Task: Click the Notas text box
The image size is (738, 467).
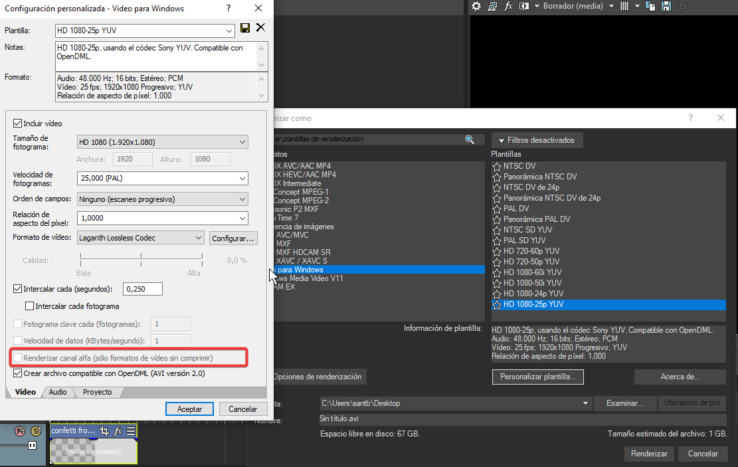Action: pos(157,56)
